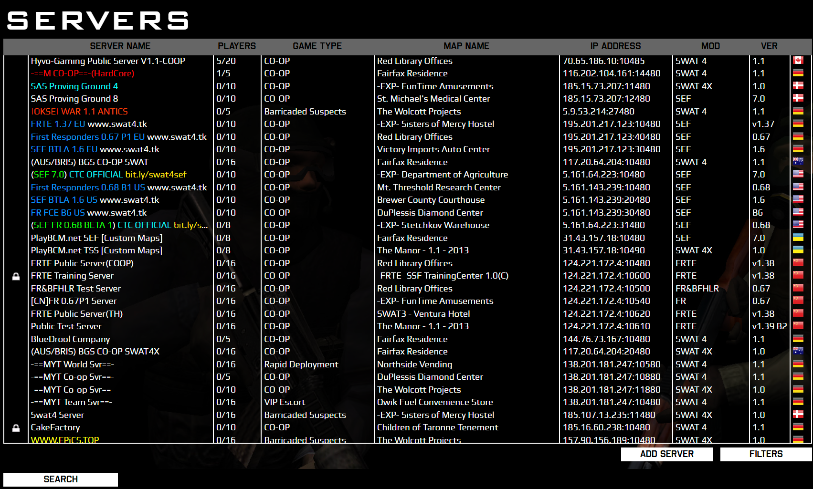The image size is (813, 489).
Task: Click the SEARCH button
Action: 61,479
